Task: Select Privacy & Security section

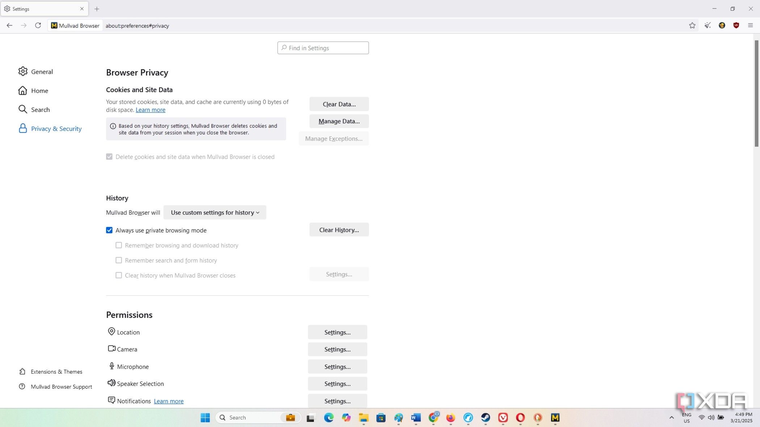Action: click(x=50, y=129)
